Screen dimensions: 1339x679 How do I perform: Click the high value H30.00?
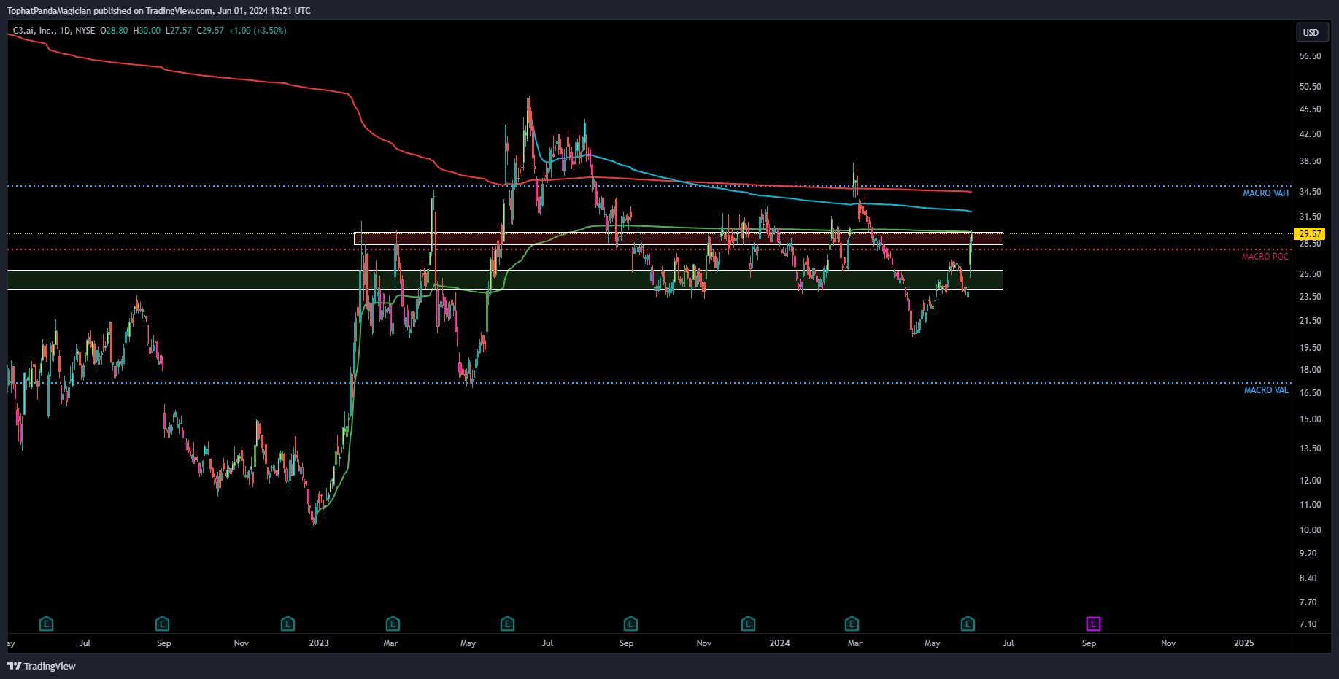click(147, 31)
